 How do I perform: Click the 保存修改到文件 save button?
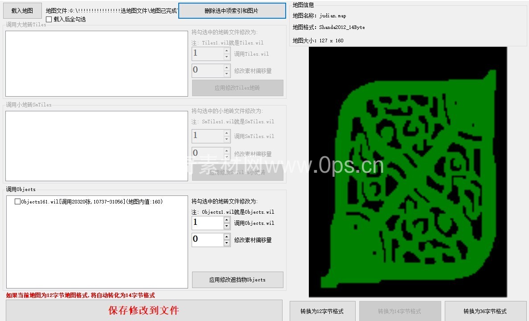(144, 310)
